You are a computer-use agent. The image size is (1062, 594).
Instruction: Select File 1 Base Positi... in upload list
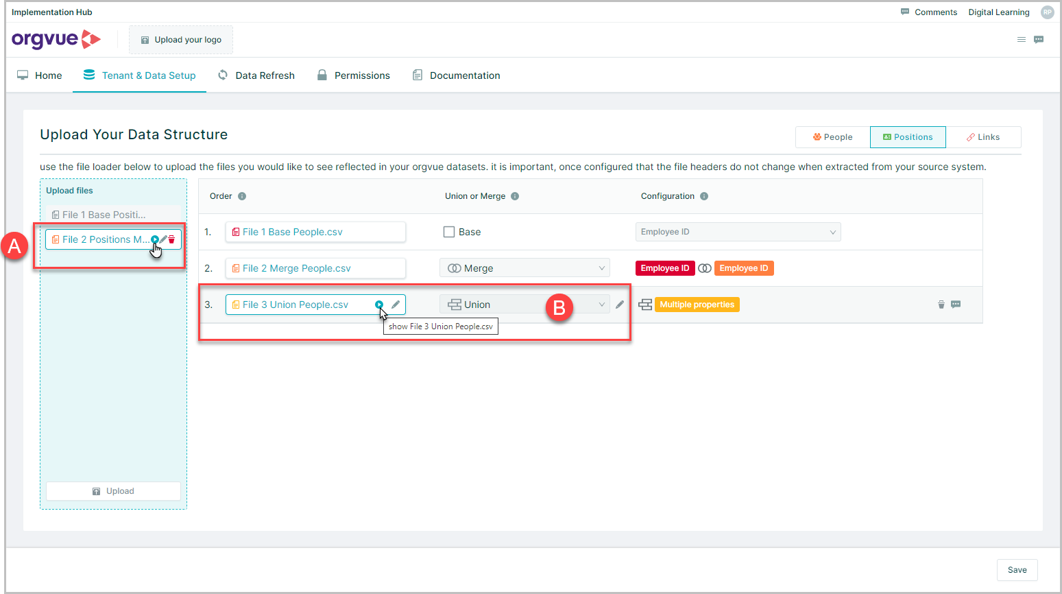tap(113, 215)
